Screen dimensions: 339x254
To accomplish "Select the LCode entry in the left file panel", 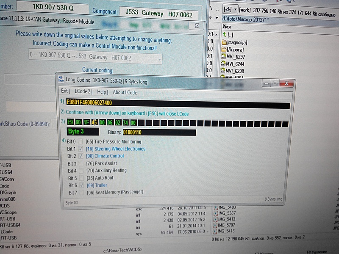I will pyautogui.click(x=6, y=232).
